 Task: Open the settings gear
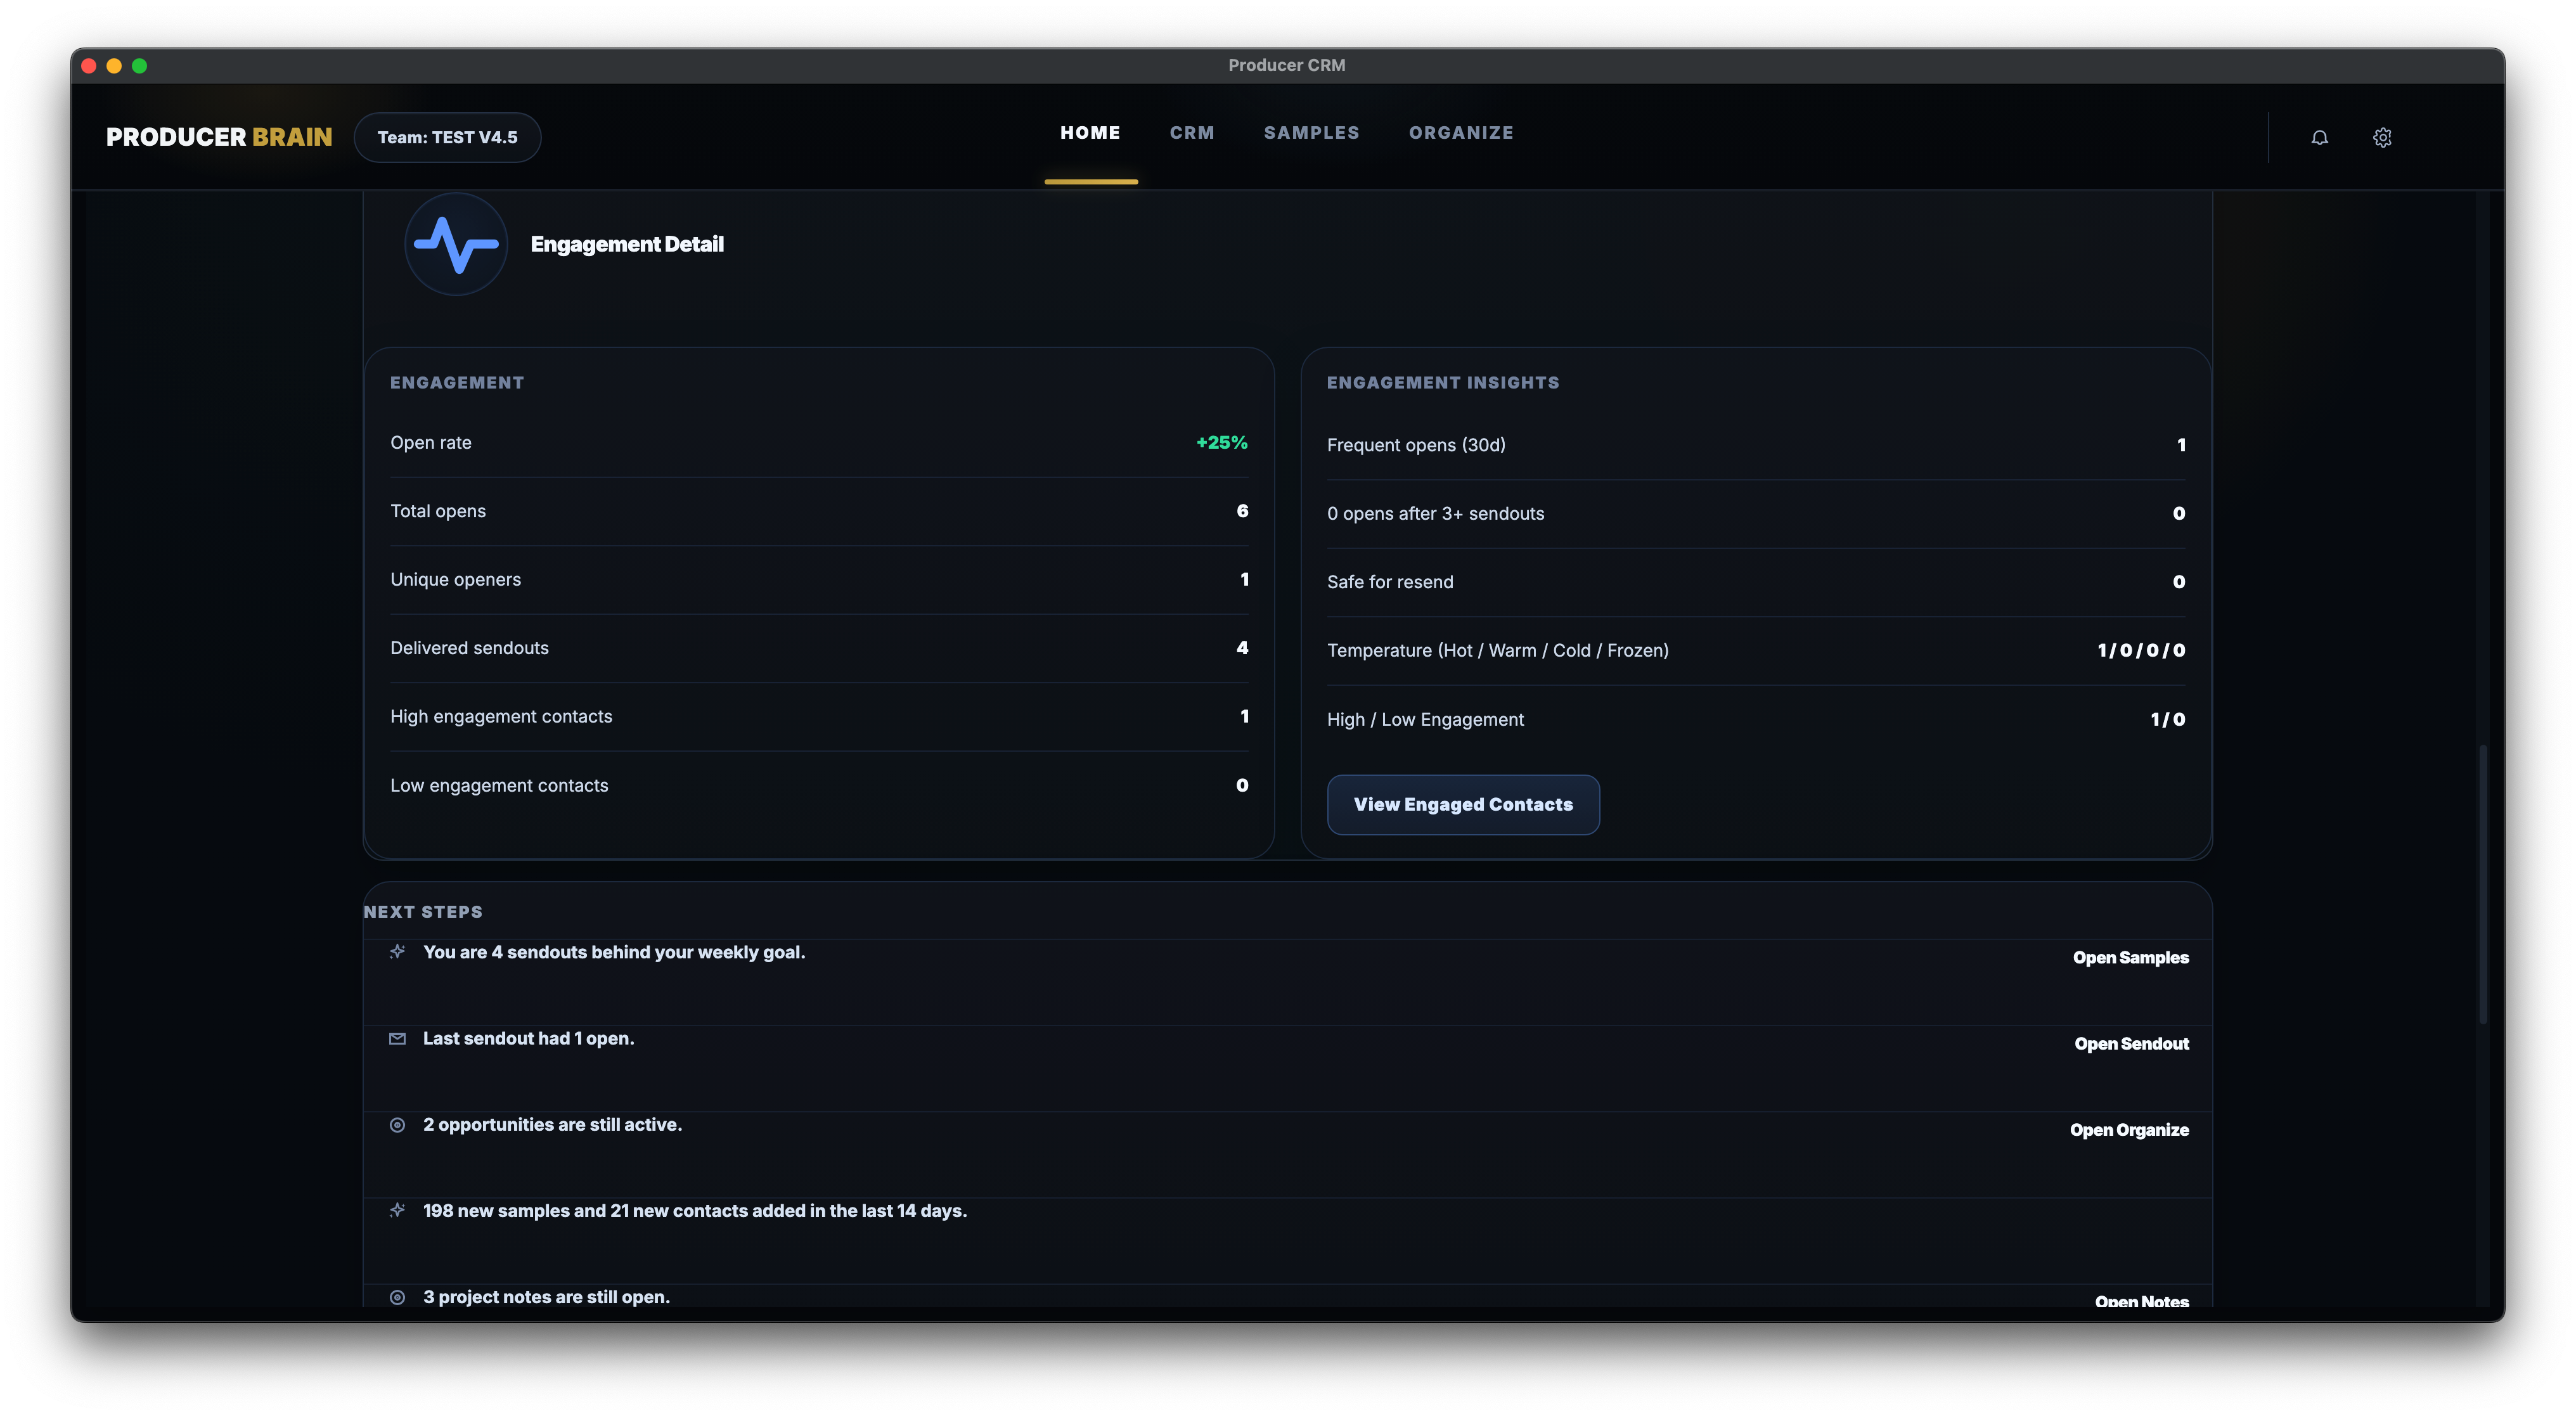pyautogui.click(x=2383, y=137)
